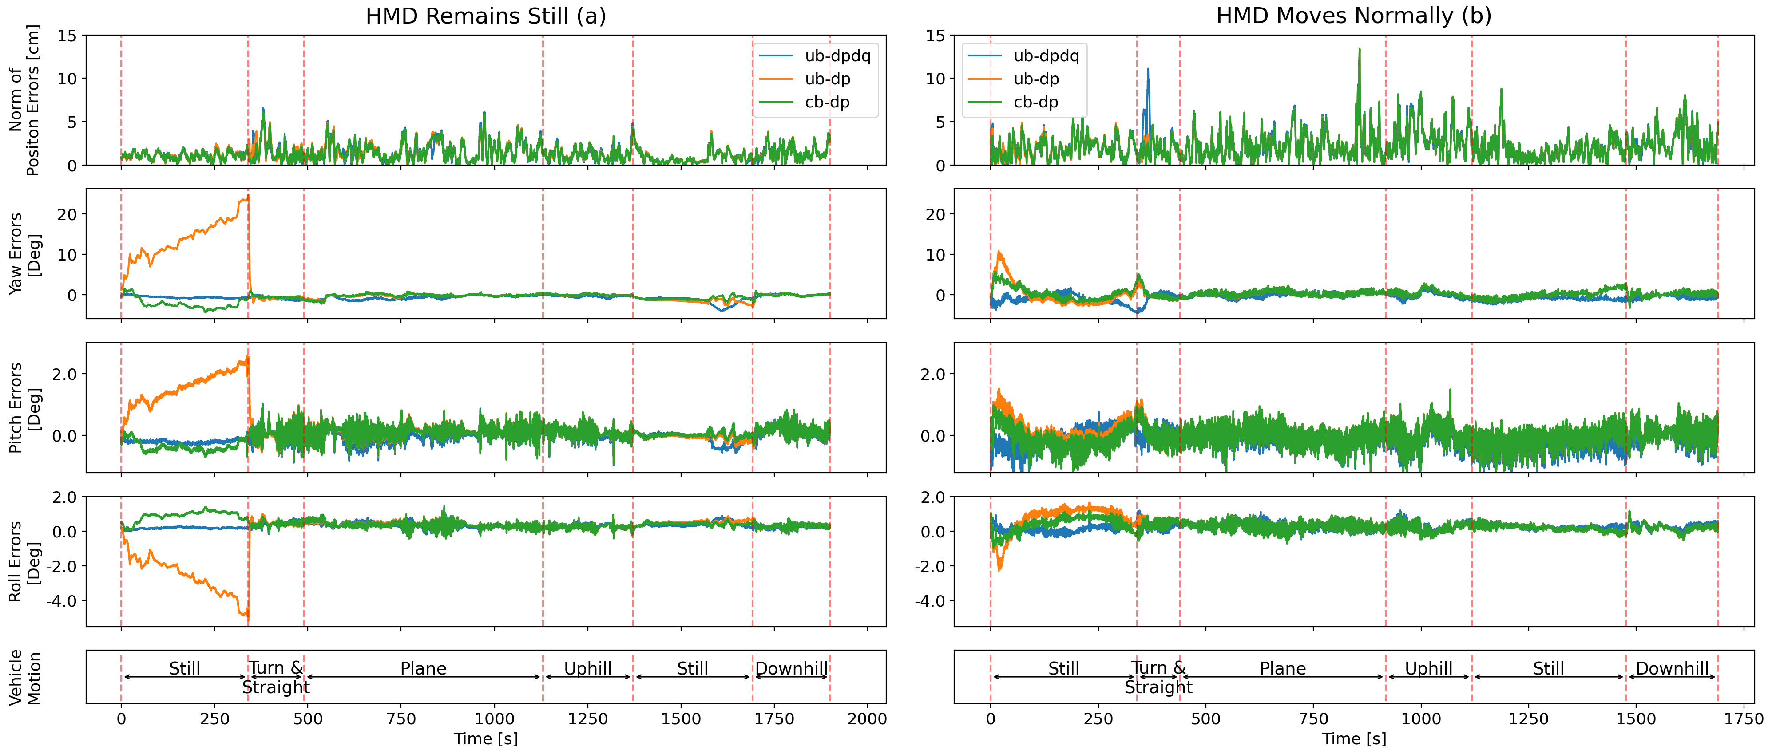Click "Uphill" in panel (b) vehicle motion
This screenshot has width=1788, height=754.
click(x=1428, y=669)
